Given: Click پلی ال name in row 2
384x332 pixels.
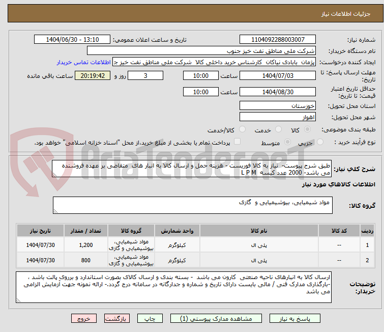Looking at the screenshot, I should tap(259, 260).
